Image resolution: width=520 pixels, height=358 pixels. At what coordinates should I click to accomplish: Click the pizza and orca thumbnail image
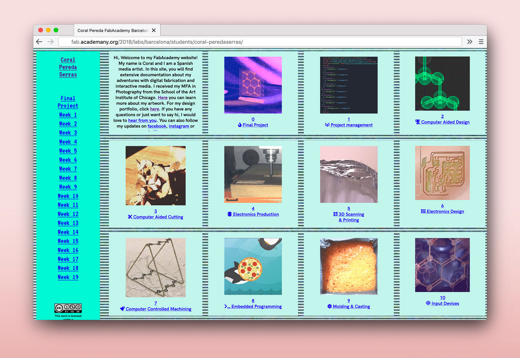[x=253, y=266]
